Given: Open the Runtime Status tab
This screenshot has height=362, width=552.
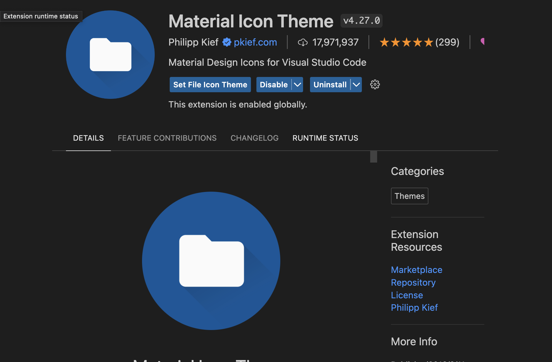Looking at the screenshot, I should (x=325, y=138).
